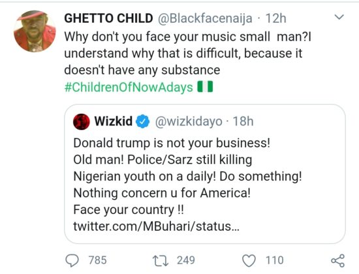
Task: View the 249 retweets count
Action: point(186,260)
